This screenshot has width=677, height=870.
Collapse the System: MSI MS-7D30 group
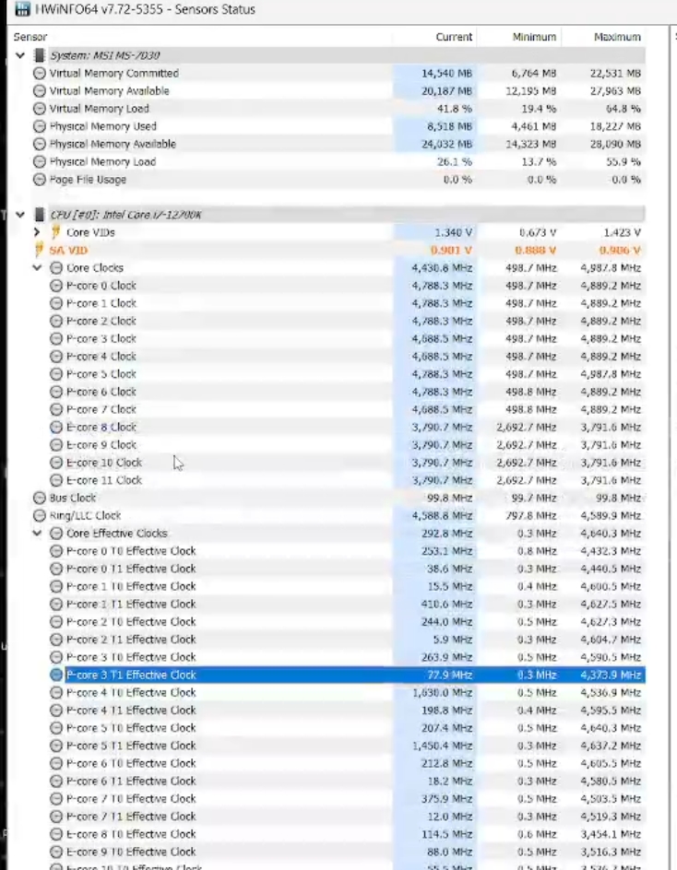coord(20,55)
